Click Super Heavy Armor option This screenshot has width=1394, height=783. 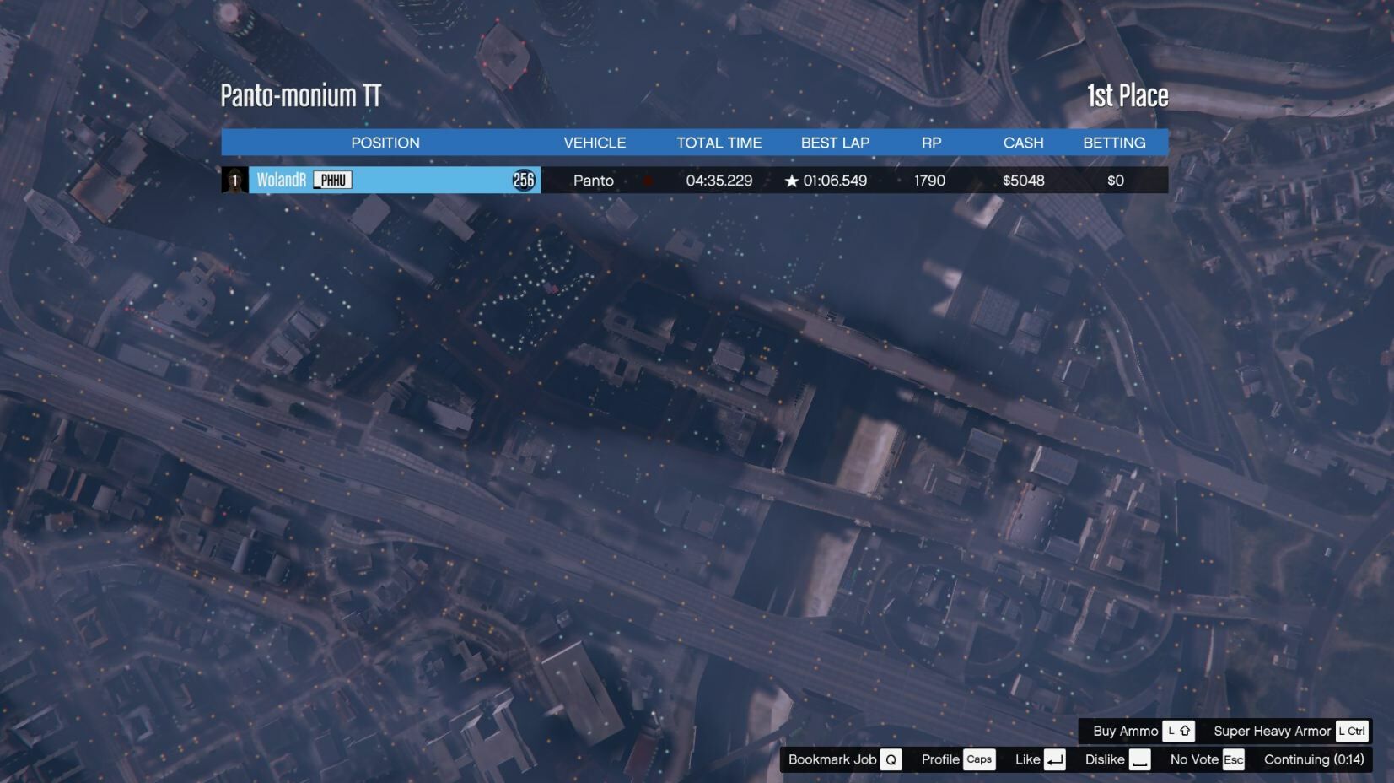pos(1272,731)
